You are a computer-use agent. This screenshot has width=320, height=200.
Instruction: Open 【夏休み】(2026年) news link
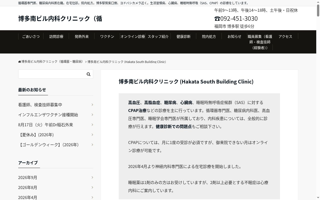point(36,134)
